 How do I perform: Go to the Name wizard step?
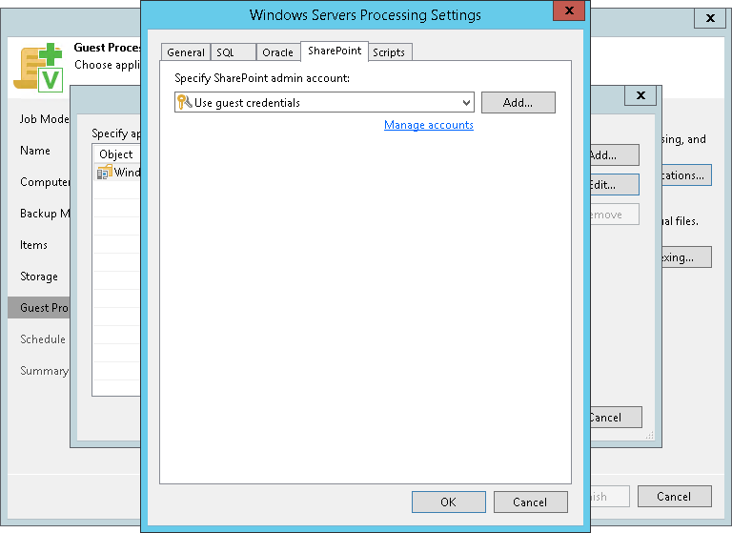pos(35,151)
